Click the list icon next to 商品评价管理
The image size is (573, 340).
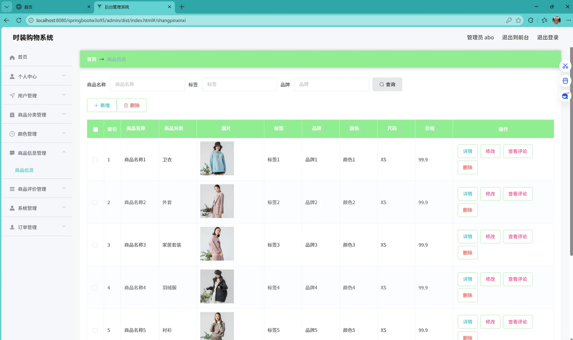(12, 189)
